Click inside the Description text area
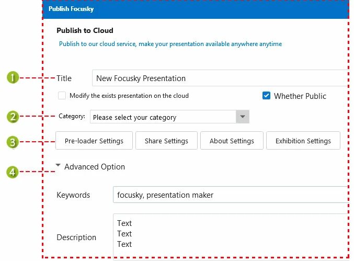354x261 pixels. click(230, 235)
